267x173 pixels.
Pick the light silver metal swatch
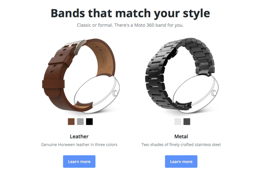point(178,122)
